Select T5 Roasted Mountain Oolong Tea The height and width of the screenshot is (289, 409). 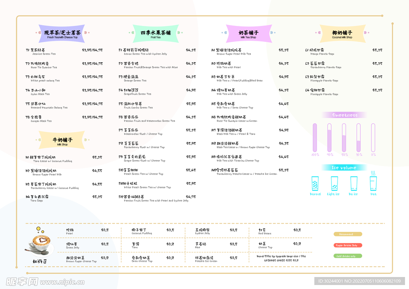(x=64, y=105)
